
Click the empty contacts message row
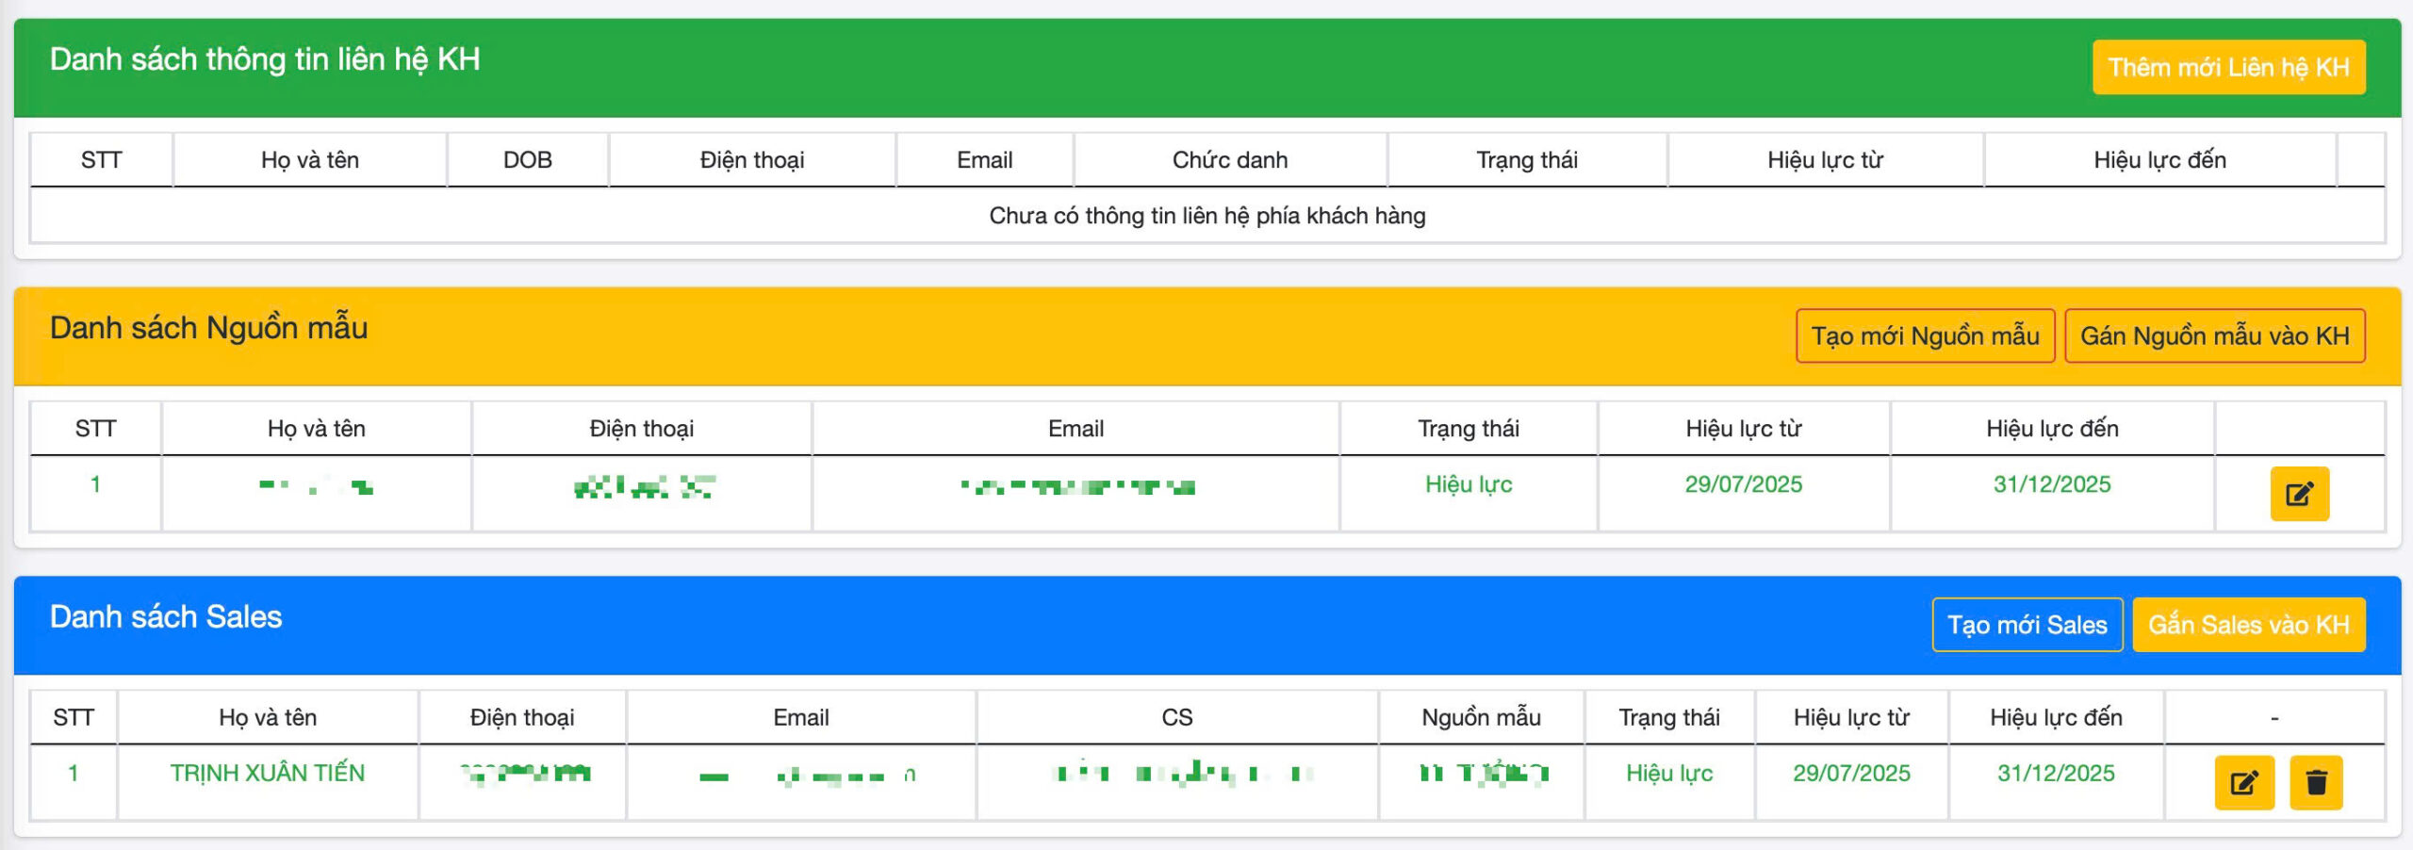1206,216
